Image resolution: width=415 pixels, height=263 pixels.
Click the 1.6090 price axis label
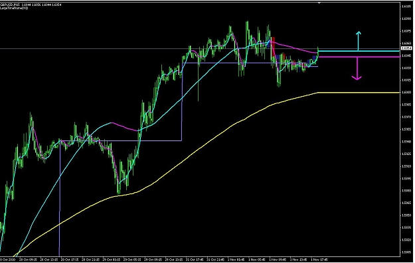[406, 19]
